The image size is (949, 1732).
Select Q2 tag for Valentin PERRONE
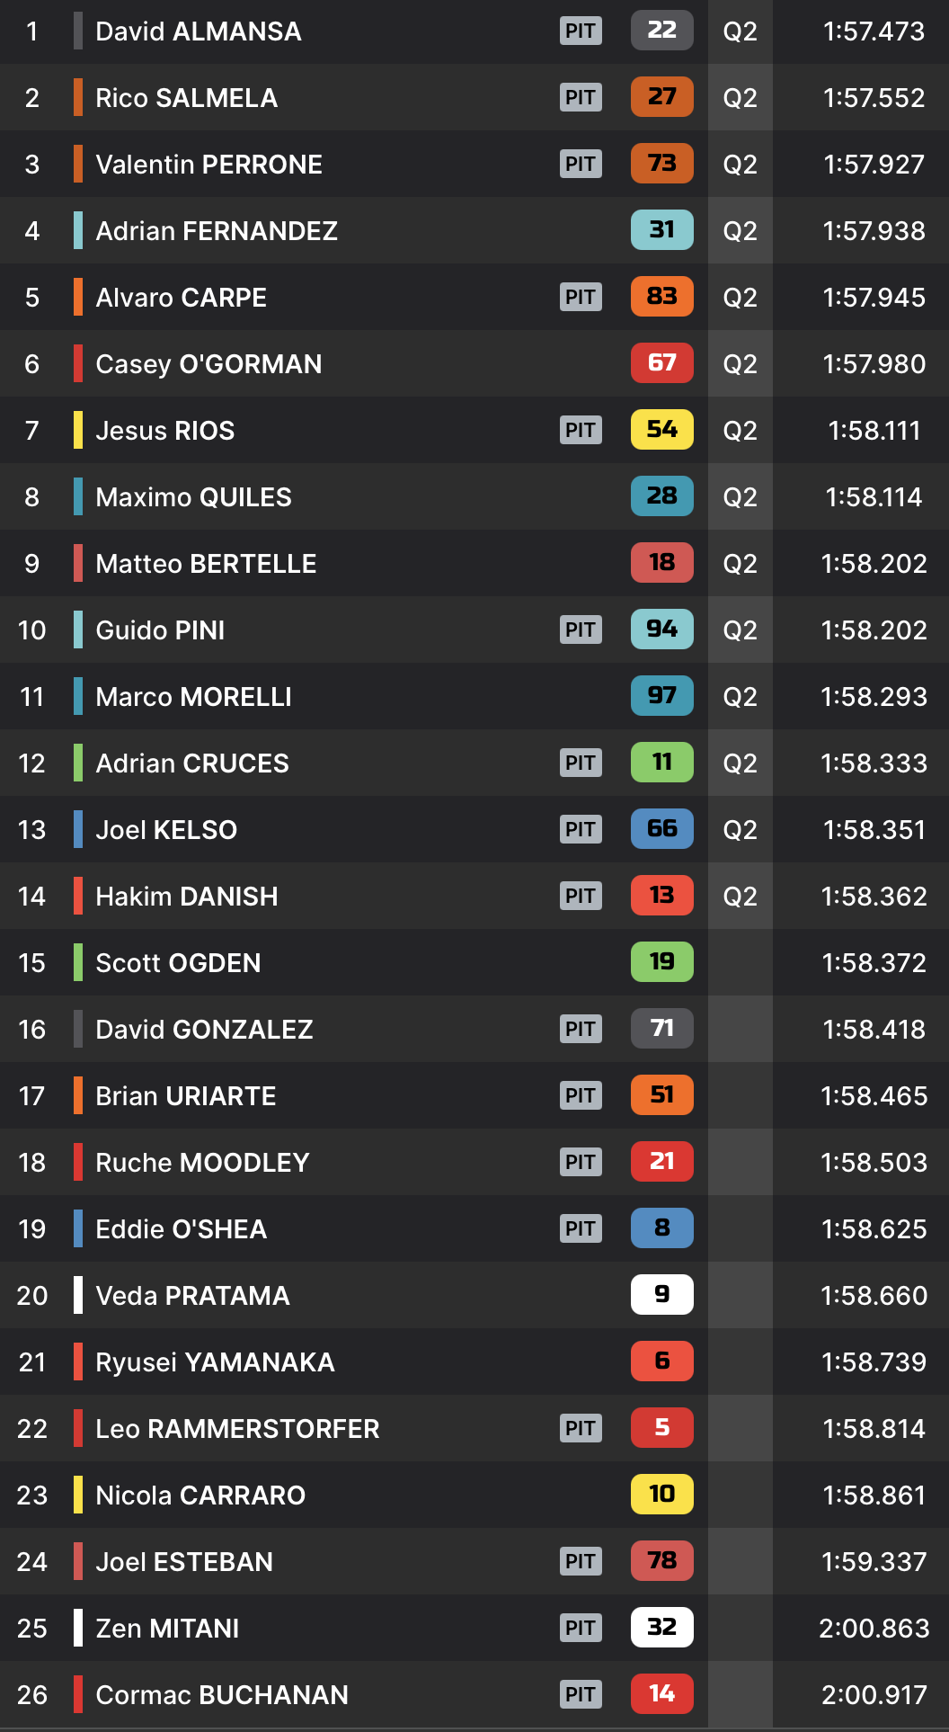click(x=741, y=165)
